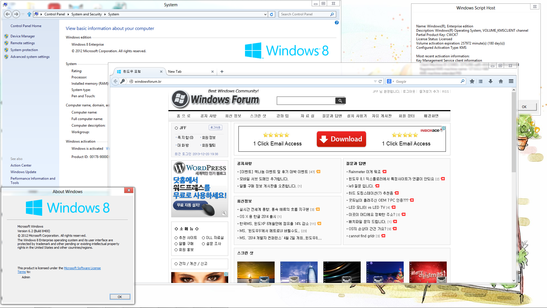Open the Burj Al Arab screenshot thumbnail
The height and width of the screenshot is (308, 547).
299,272
